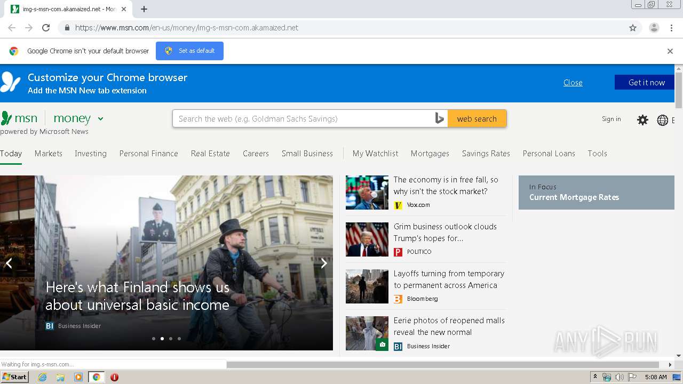
Task: Open Current Mortgage Rates In Focus card
Action: [597, 193]
